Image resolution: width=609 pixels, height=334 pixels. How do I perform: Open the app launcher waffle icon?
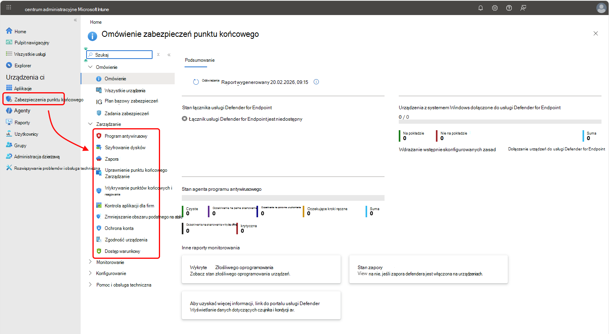click(x=9, y=8)
